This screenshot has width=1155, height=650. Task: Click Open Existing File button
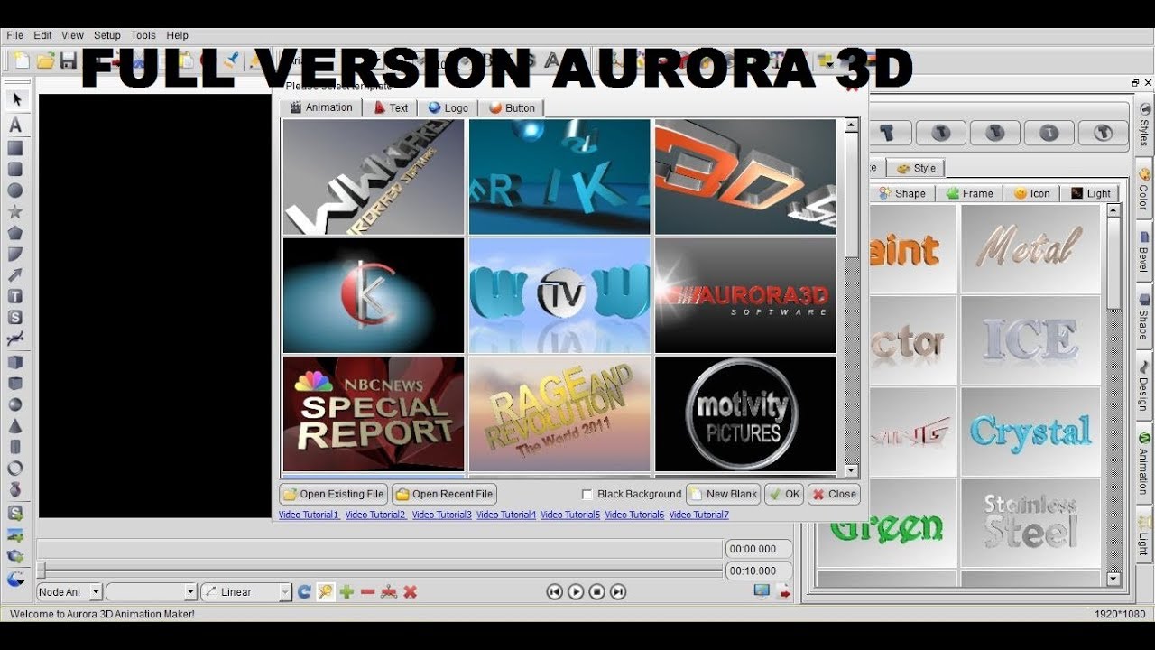click(x=333, y=494)
